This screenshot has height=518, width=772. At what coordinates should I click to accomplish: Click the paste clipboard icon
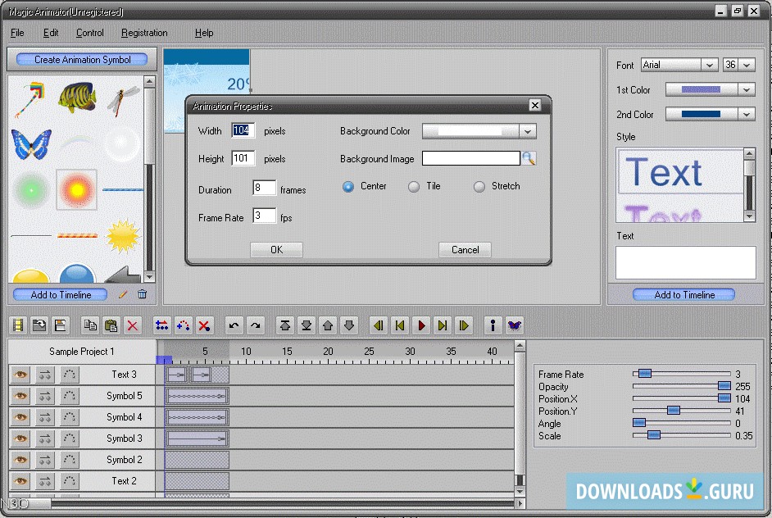coord(111,325)
